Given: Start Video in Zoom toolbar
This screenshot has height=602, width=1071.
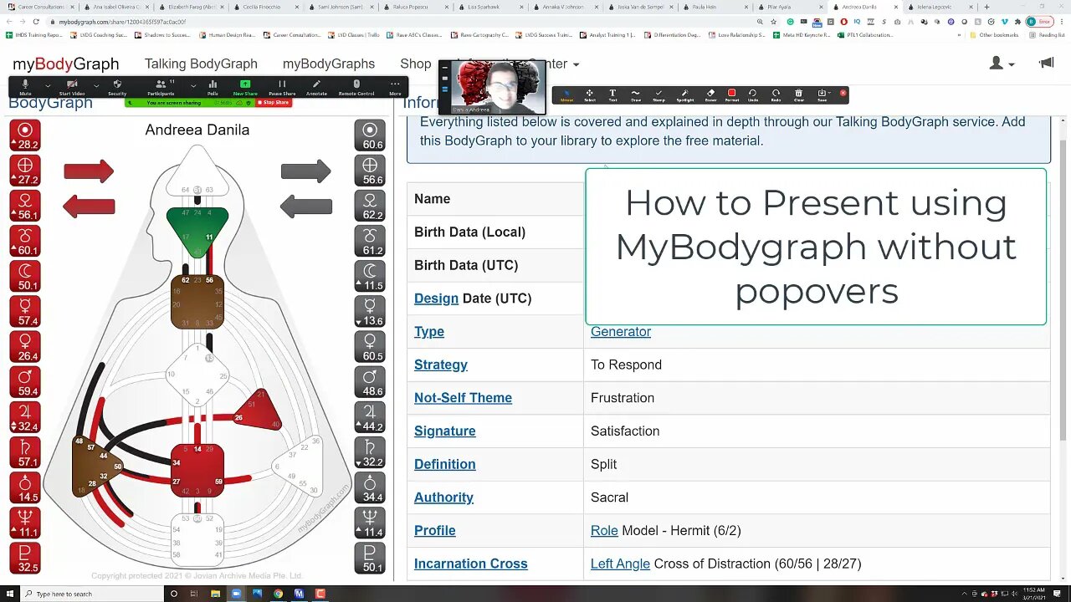Looking at the screenshot, I should 72,87.
